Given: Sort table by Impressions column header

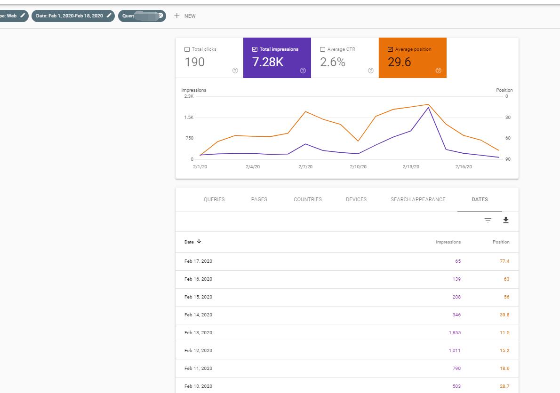Looking at the screenshot, I should [448, 242].
